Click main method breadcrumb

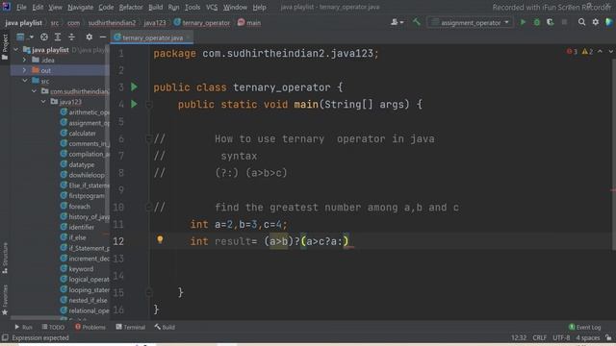[x=249, y=23]
